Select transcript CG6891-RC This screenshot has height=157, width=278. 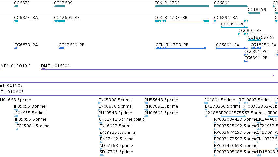pyautogui.click(x=235, y=27)
